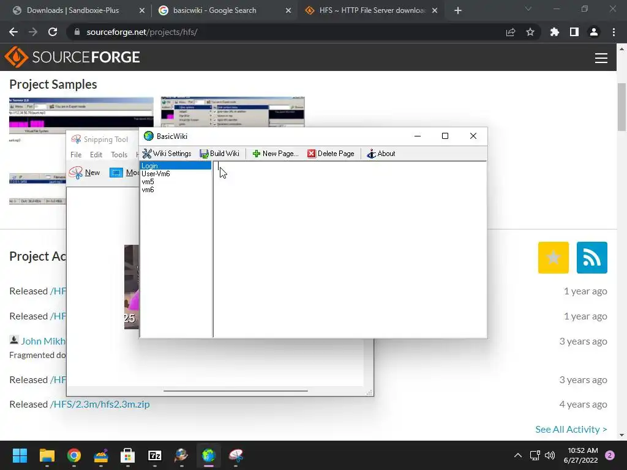
Task: Open network icon in system tray
Action: click(x=535, y=455)
